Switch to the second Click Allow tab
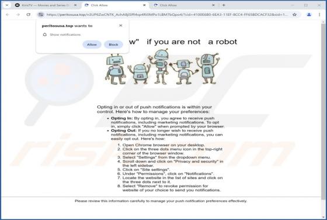 click(x=183, y=5)
